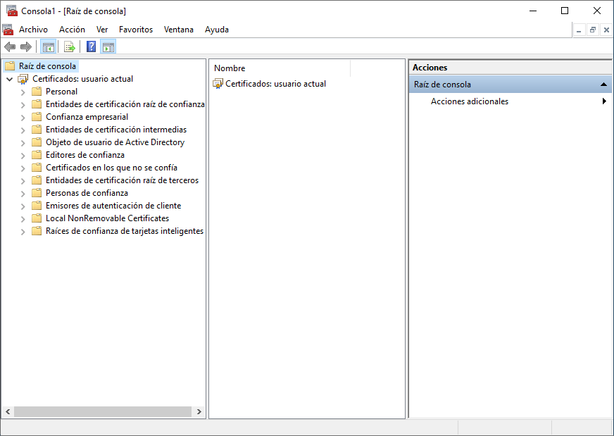Open Acciones adicionales submenu
Image resolution: width=614 pixels, height=436 pixels.
coord(469,101)
